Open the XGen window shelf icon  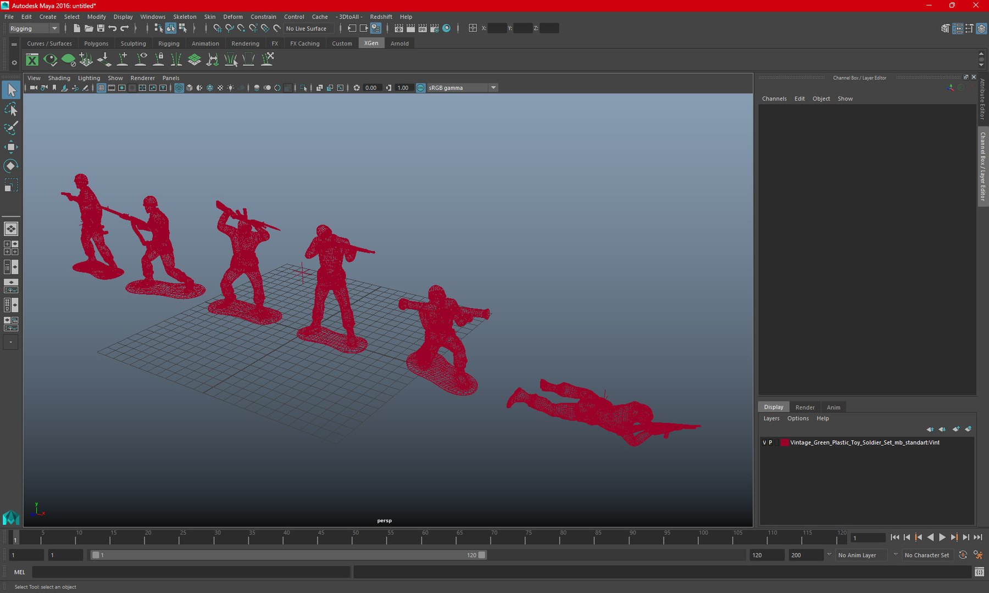pyautogui.click(x=32, y=60)
